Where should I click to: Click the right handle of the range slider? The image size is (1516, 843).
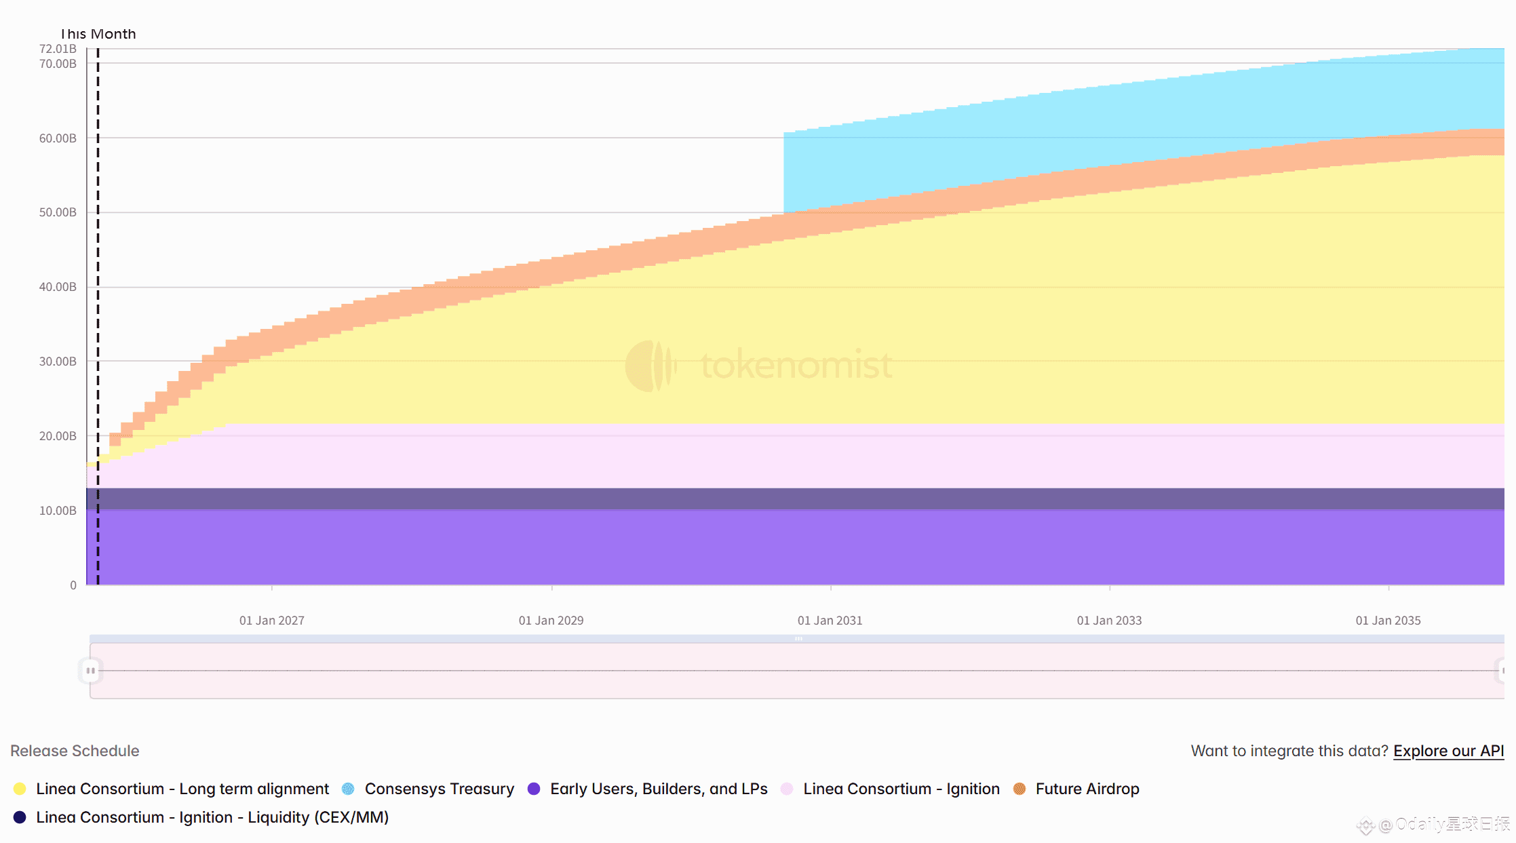click(1502, 671)
